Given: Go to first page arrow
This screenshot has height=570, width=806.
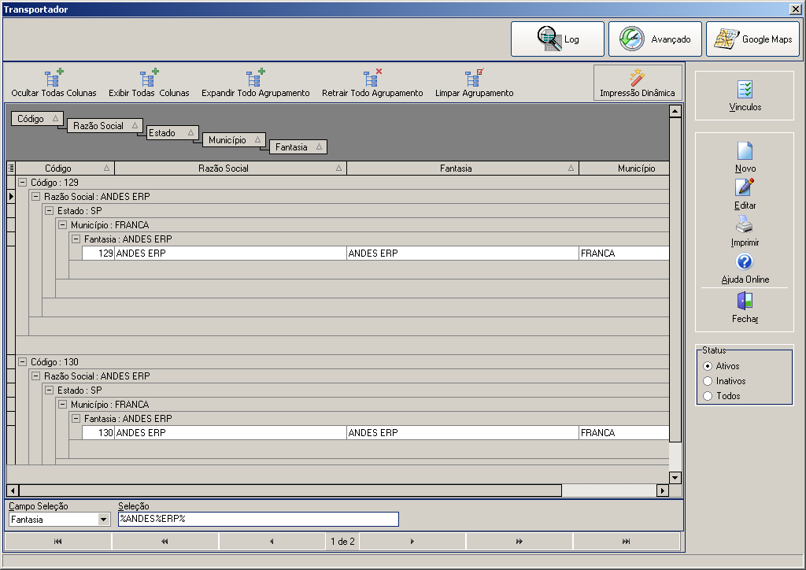Looking at the screenshot, I should click(58, 541).
